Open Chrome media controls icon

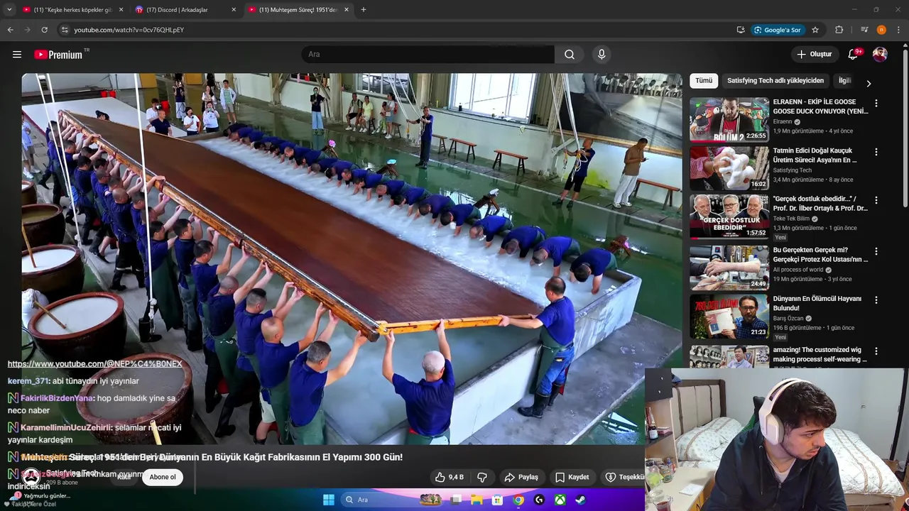[864, 30]
